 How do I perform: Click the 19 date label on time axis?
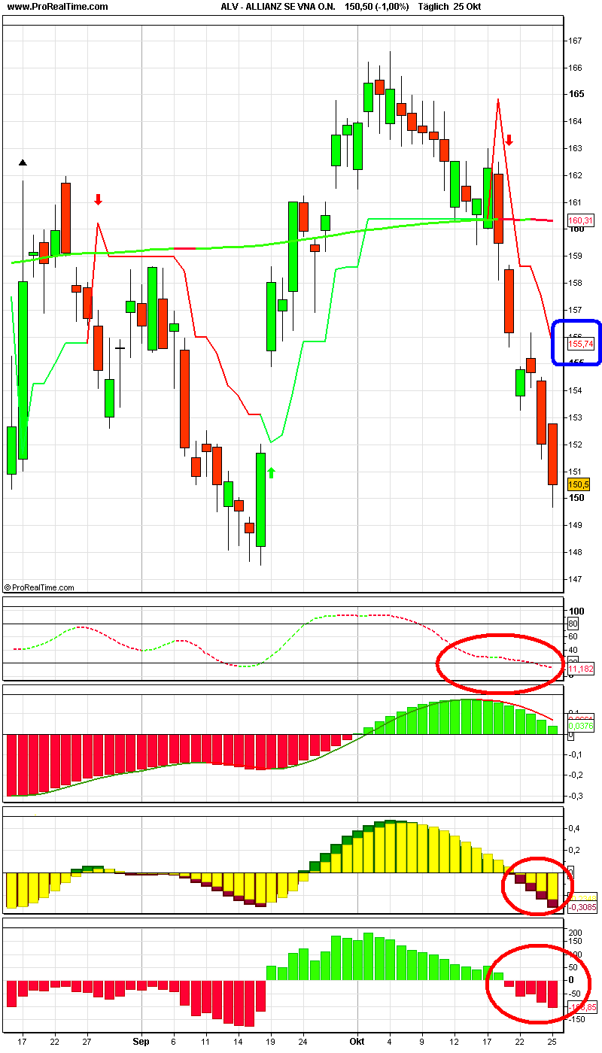270,1042
